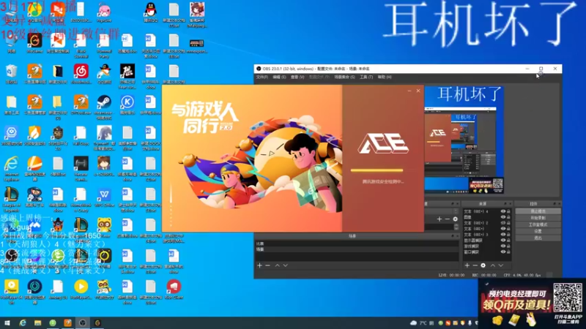The width and height of the screenshot is (586, 329).
Task: Hide the 图像 source with eye icon
Action: pos(502,217)
